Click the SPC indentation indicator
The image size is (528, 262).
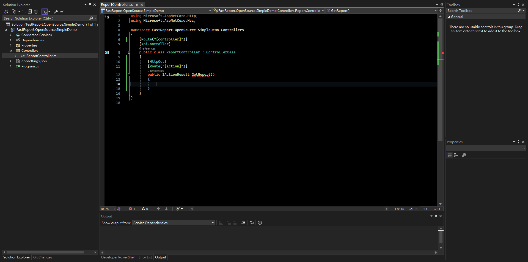425,209
